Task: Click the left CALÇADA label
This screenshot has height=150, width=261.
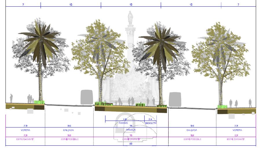Action: pos(68,130)
